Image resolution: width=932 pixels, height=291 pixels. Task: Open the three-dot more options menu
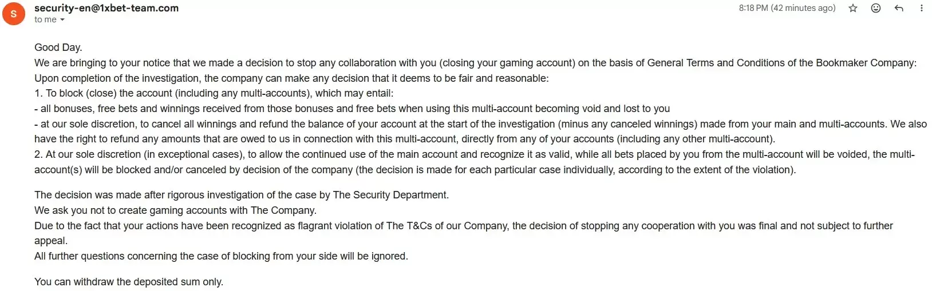point(921,8)
